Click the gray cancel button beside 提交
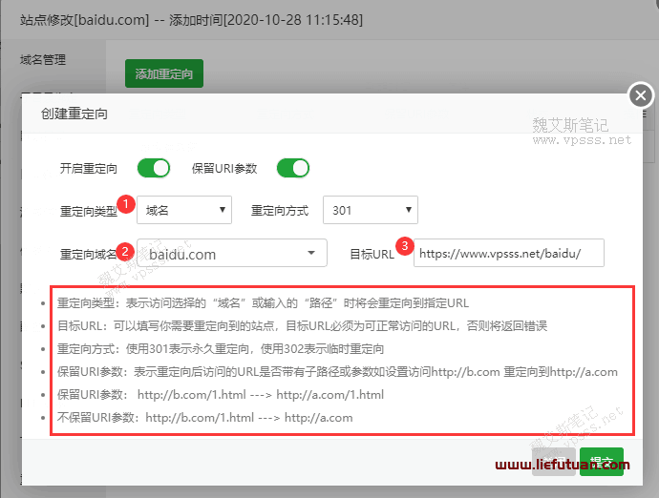The image size is (659, 498). (554, 462)
